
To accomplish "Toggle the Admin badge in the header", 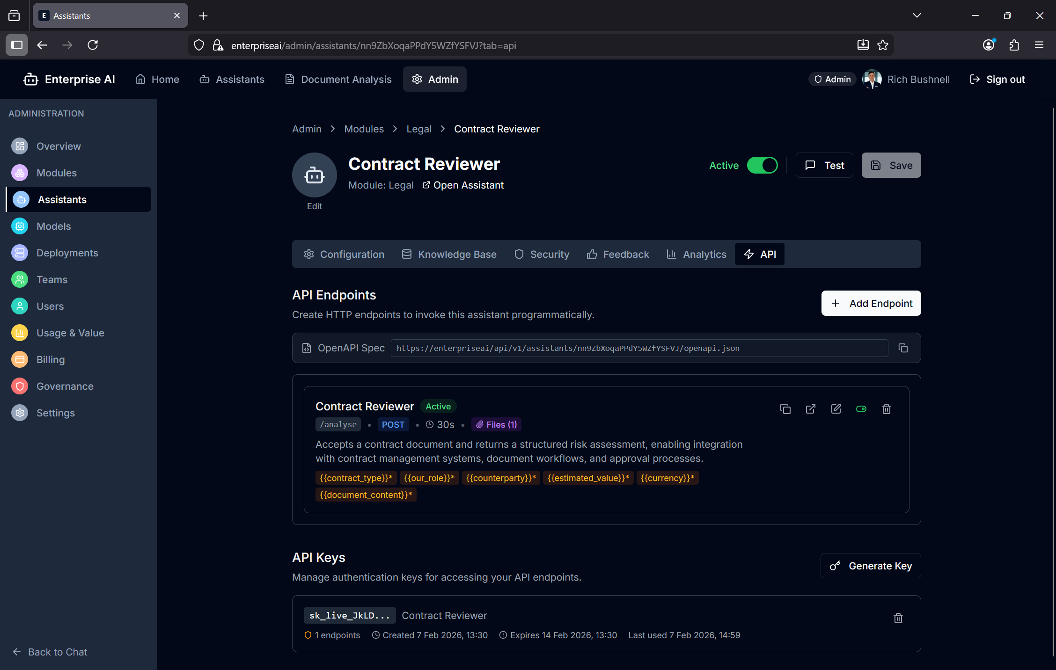I will (832, 79).
